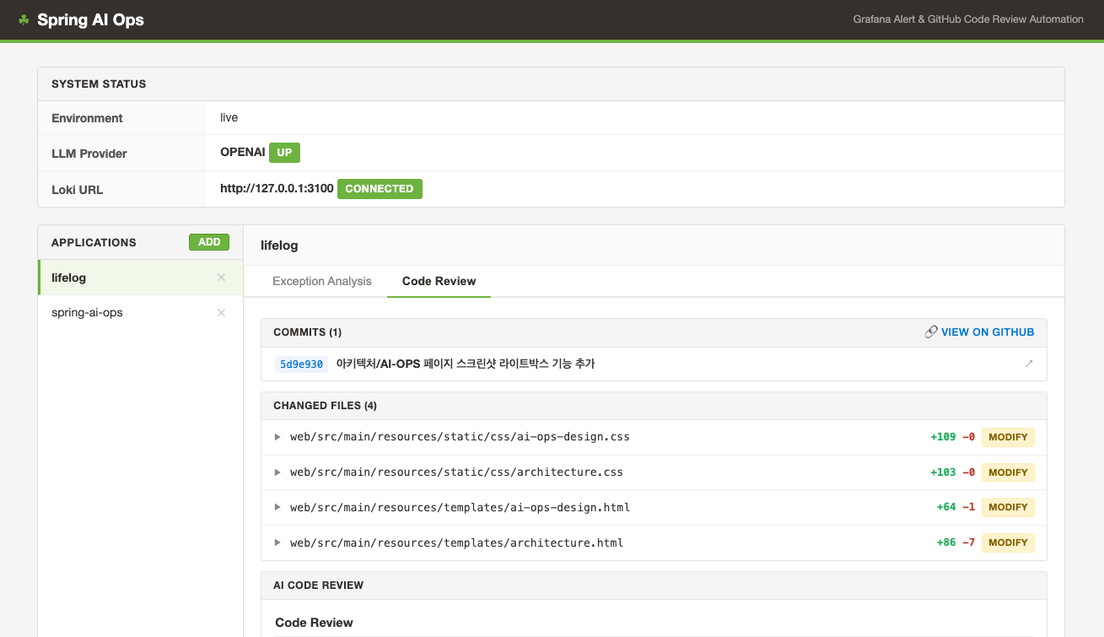Expand the ai-ops-design.html file diff
The image size is (1104, 637).
[x=277, y=507]
